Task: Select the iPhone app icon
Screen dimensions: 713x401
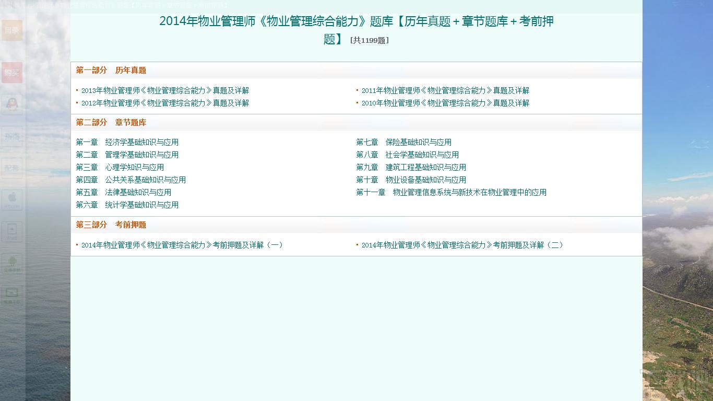Action: (11, 200)
